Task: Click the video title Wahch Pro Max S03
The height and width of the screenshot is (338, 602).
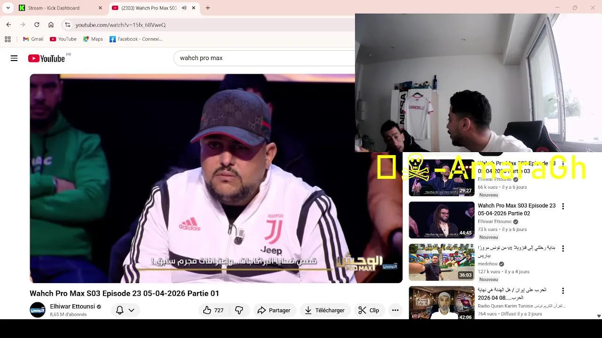Action: click(x=124, y=293)
